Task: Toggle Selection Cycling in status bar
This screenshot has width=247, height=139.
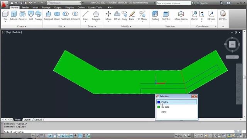Action: click(x=88, y=136)
